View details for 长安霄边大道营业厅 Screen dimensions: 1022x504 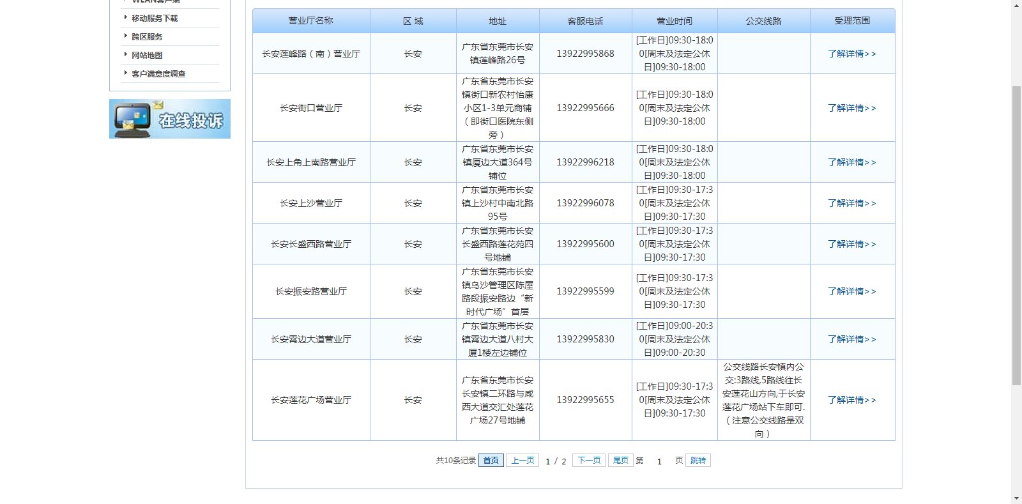point(852,339)
